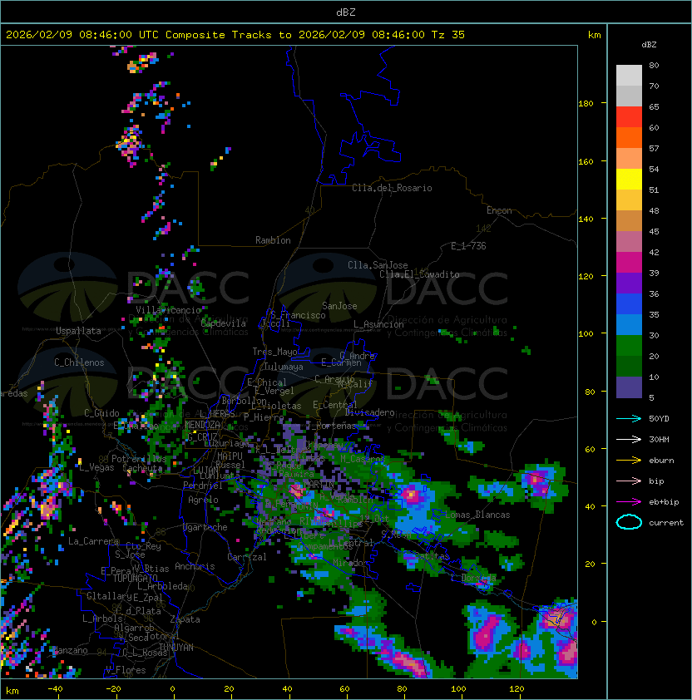Choose the bright green 20–30 dBZ swatch
The width and height of the screenshot is (692, 700).
(629, 346)
